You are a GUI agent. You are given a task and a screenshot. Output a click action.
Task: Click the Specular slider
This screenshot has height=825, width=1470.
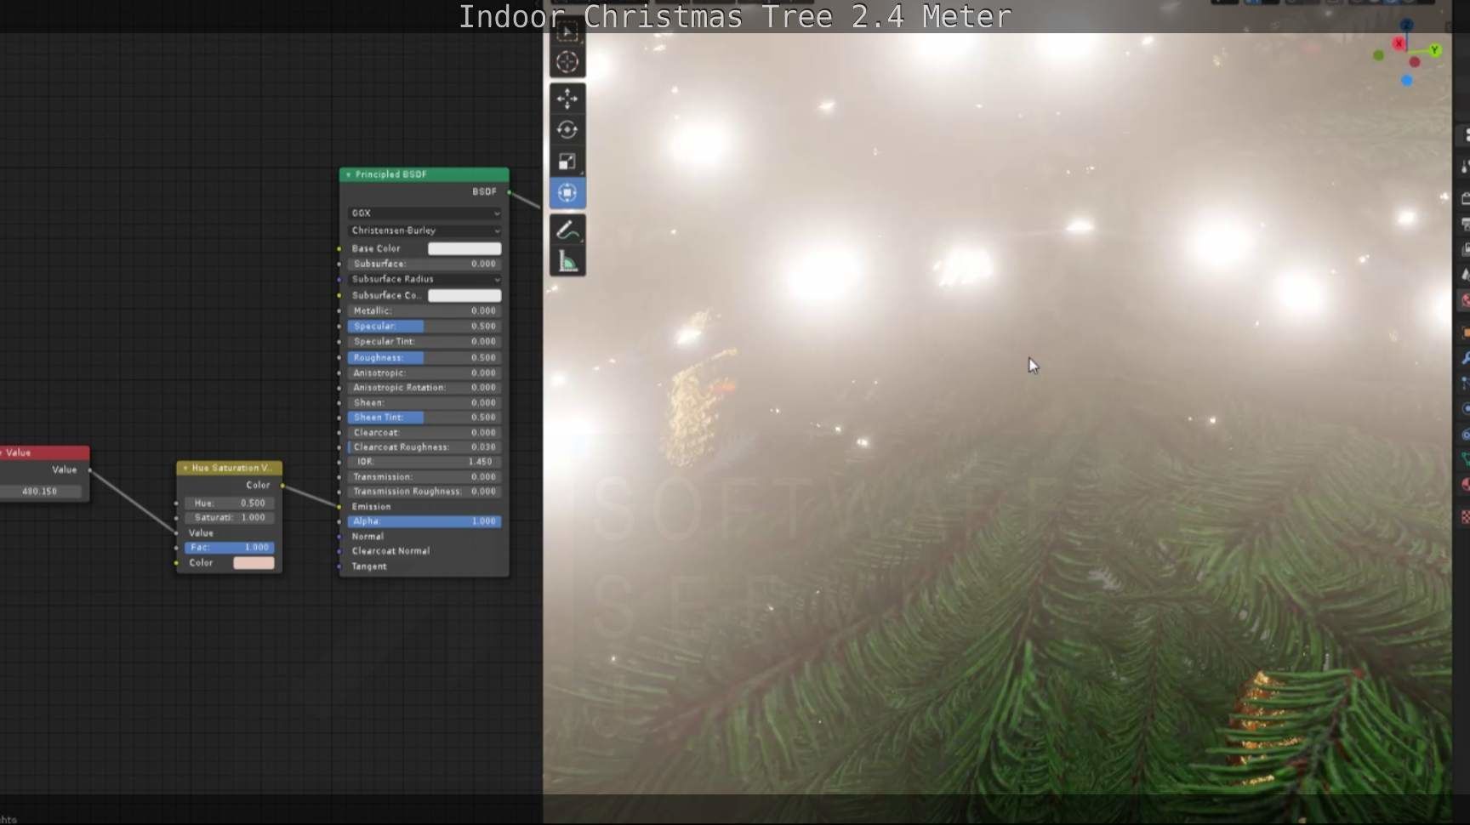point(424,327)
